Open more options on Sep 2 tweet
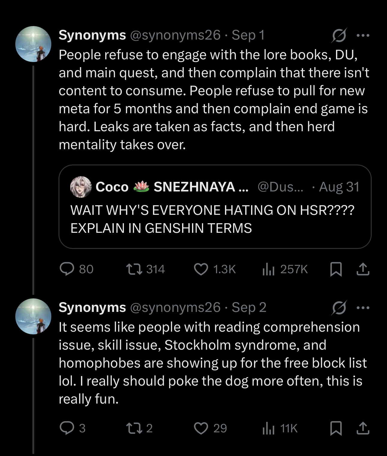Screen dimensions: 387x456 (363, 308)
